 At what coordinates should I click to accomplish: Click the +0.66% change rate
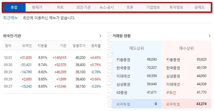pyautogui.click(x=95, y=79)
